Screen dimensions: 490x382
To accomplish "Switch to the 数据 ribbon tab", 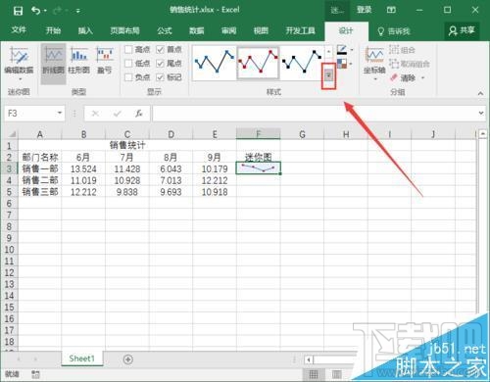I will 197,30.
